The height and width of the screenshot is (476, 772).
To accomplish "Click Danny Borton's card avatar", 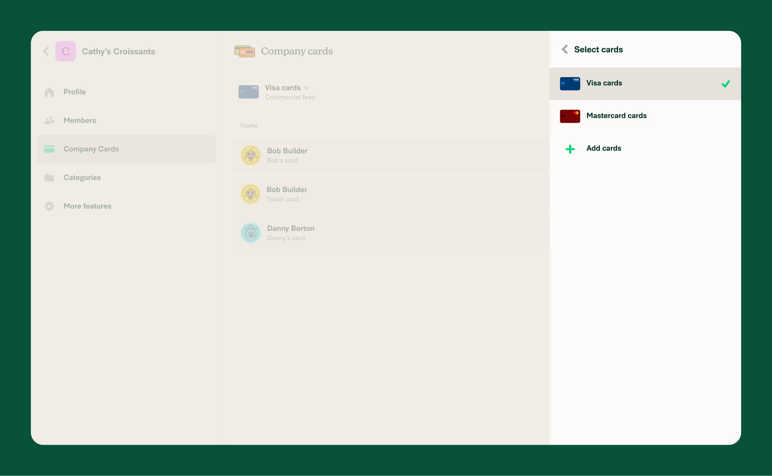I will coord(251,233).
